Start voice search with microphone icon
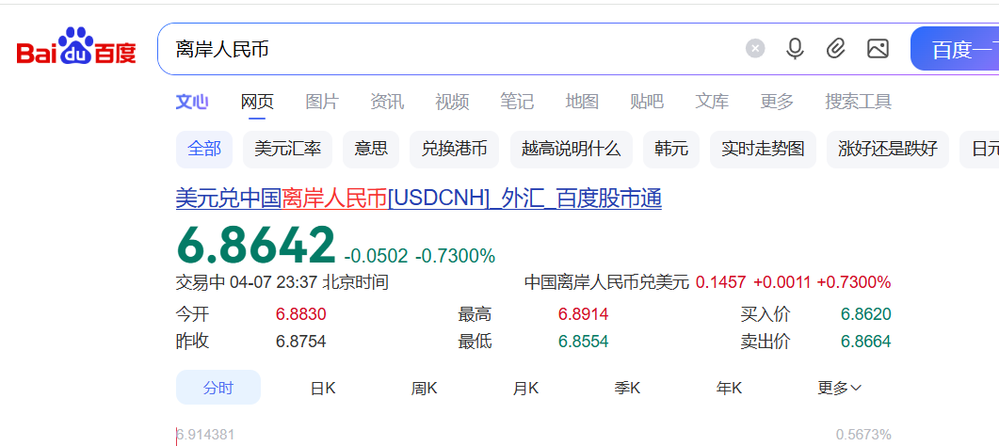 pyautogui.click(x=795, y=49)
